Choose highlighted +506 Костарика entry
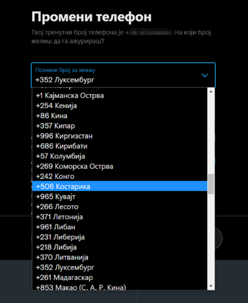This screenshot has height=303, width=248. point(63,186)
